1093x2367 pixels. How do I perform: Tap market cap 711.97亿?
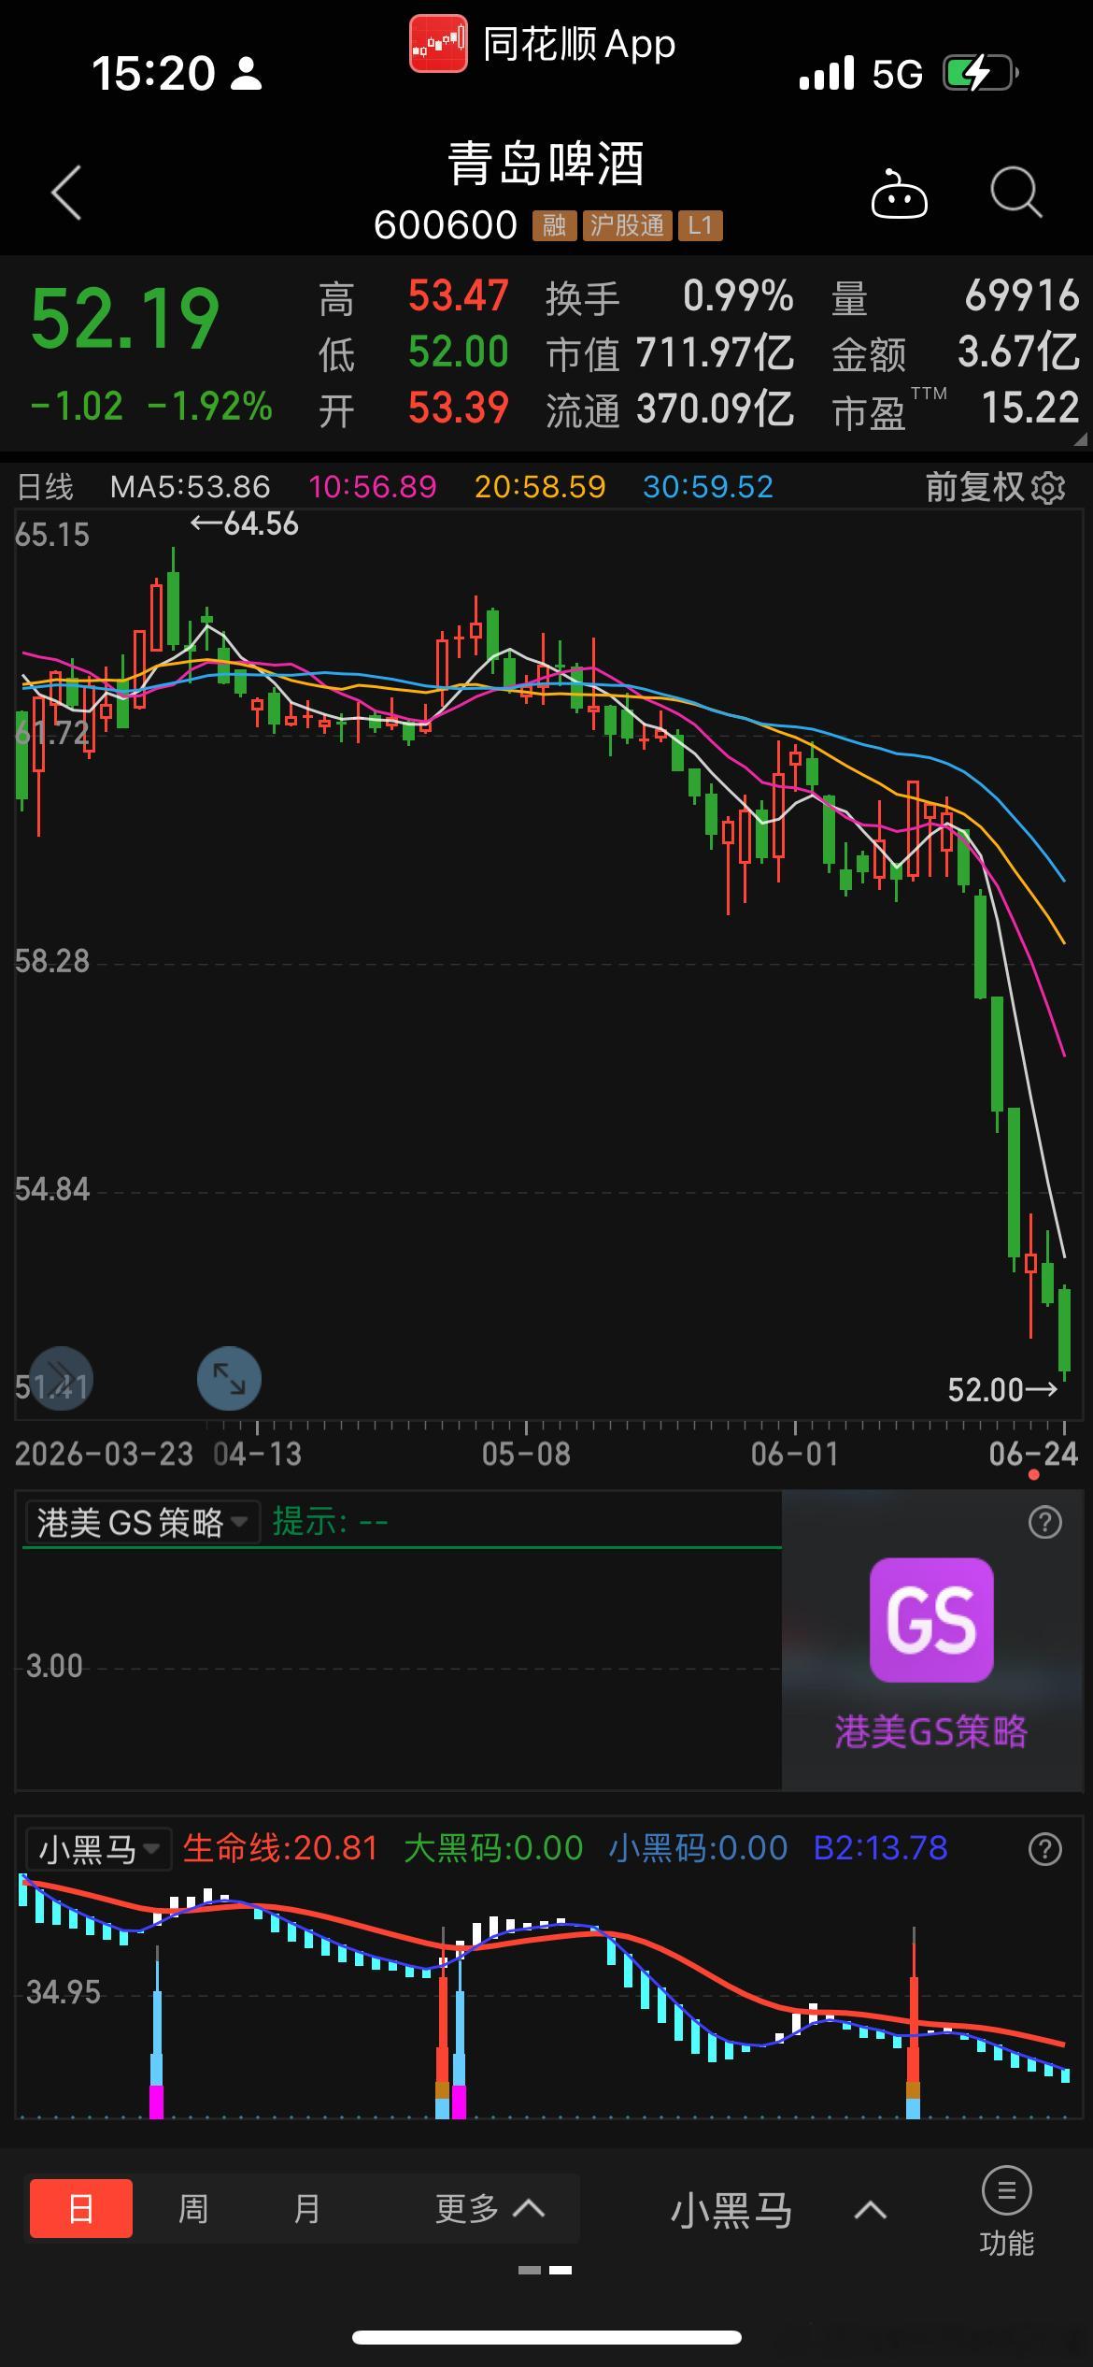click(716, 353)
